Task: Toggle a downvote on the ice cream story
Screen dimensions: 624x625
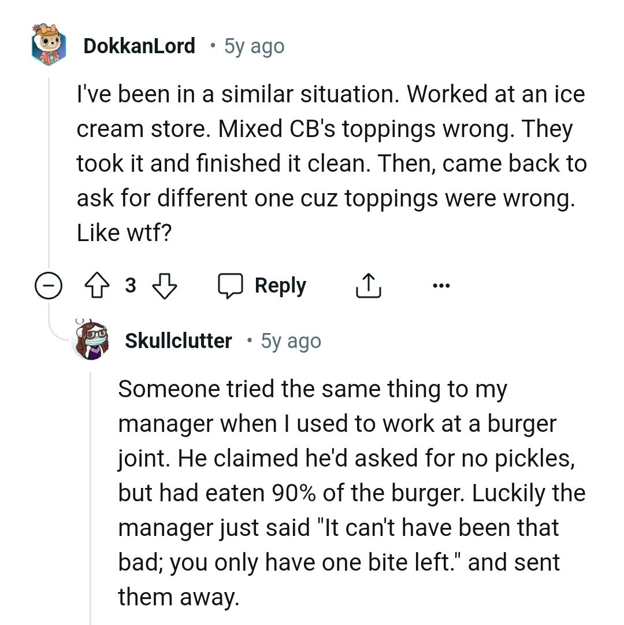Action: pyautogui.click(x=165, y=285)
